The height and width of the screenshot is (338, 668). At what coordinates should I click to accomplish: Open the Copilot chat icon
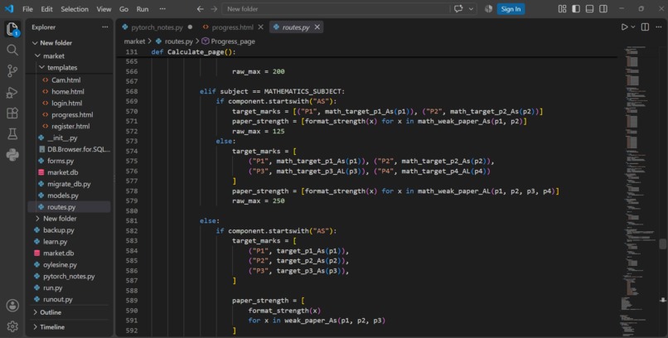tap(458, 9)
